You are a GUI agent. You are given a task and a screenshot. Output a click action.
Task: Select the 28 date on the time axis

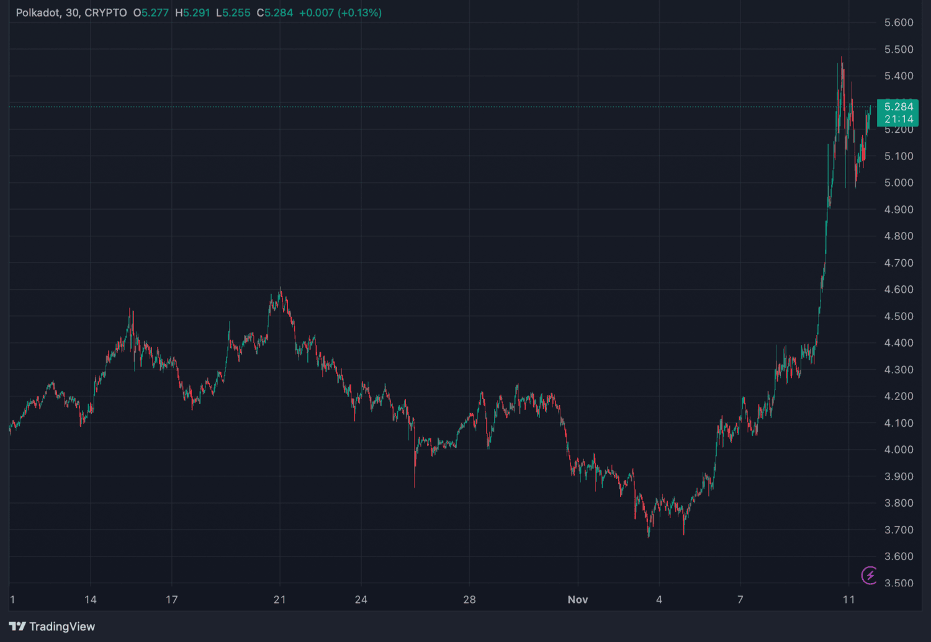click(x=470, y=599)
